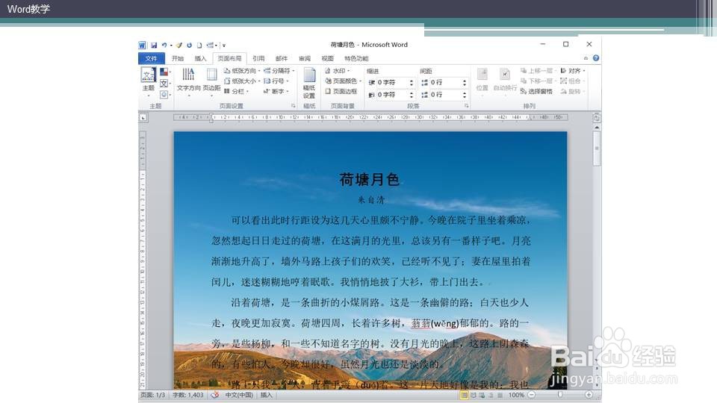The image size is (717, 403).
Task: Switch to Full Screen Reading view icon
Action: coord(474,396)
